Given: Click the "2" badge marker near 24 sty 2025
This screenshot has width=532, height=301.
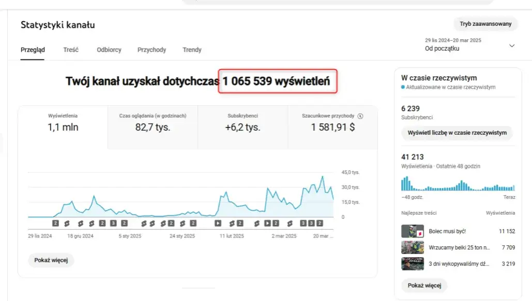Looking at the screenshot, I should [193, 224].
